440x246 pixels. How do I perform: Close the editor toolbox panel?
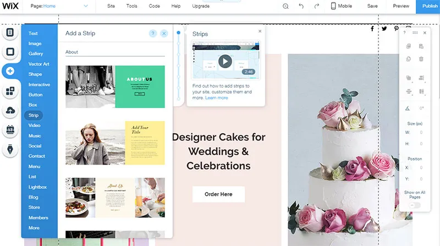click(x=425, y=32)
